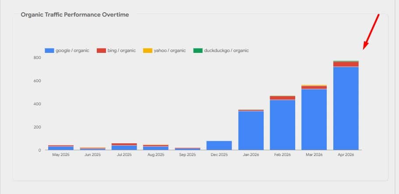Click the blue google / organic legend swatch
This screenshot has height=194, width=399.
[x=49, y=51]
